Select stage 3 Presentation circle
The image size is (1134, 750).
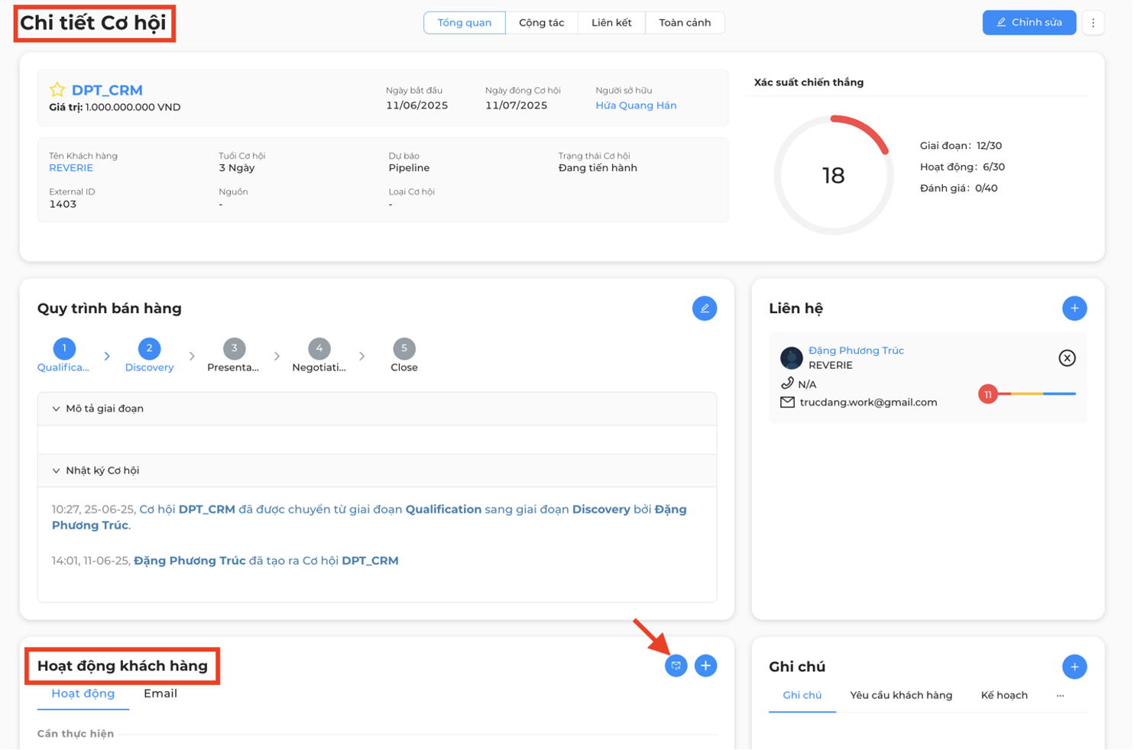[234, 348]
